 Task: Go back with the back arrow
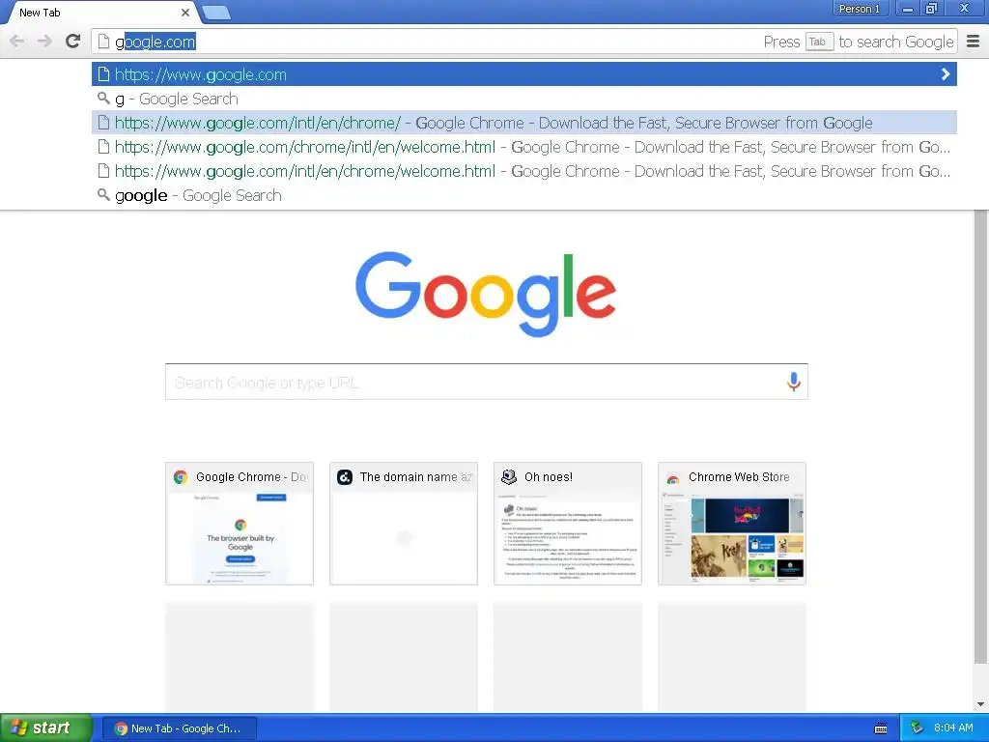coord(17,42)
